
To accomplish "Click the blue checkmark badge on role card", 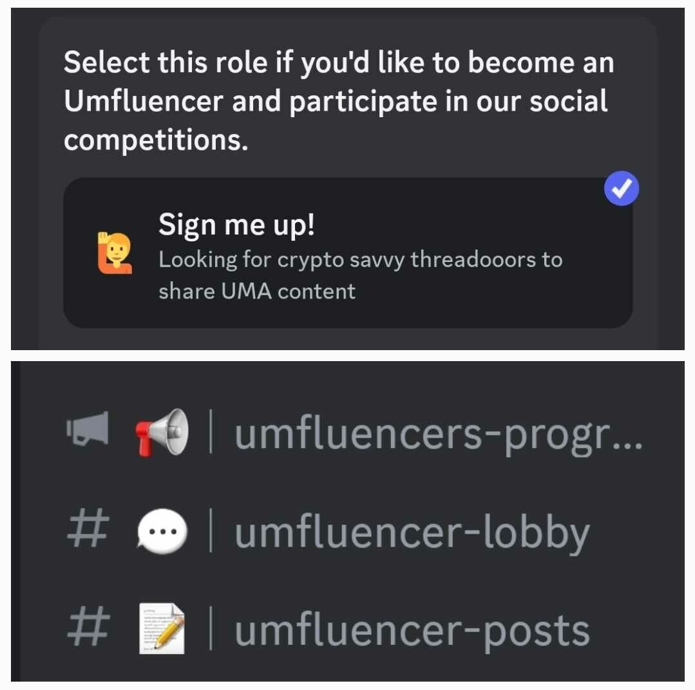I will [x=621, y=188].
